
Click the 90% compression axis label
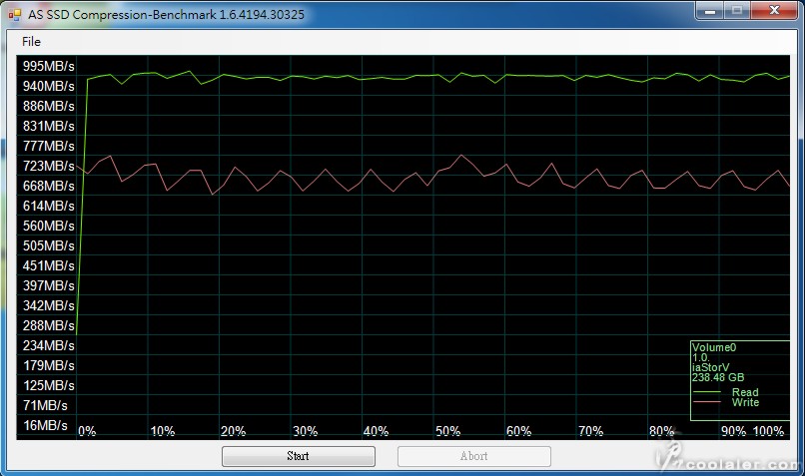pyautogui.click(x=733, y=431)
